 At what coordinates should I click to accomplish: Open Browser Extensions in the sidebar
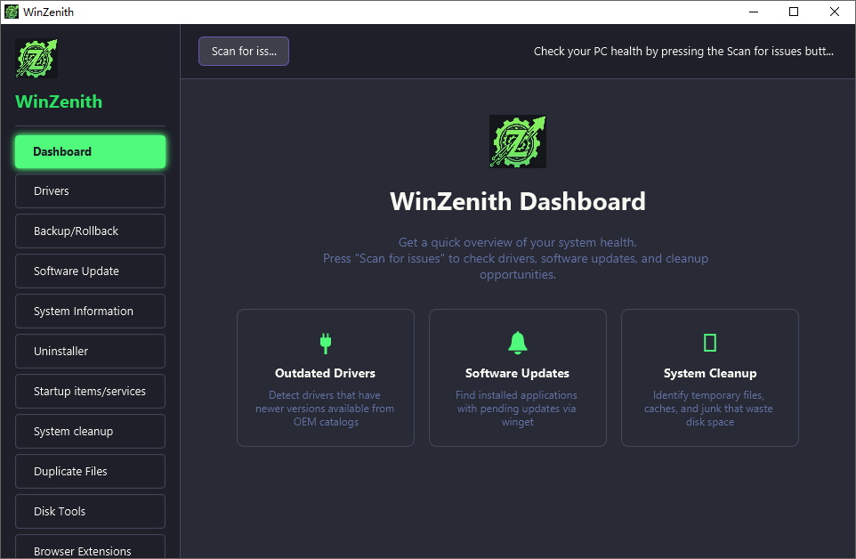tap(90, 547)
